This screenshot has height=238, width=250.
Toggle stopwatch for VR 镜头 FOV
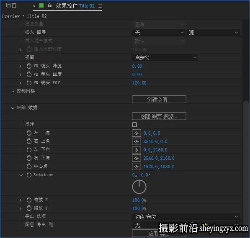pos(29,82)
